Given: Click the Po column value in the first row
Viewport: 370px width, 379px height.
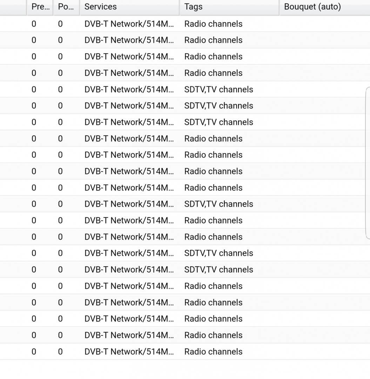Looking at the screenshot, I should click(60, 24).
